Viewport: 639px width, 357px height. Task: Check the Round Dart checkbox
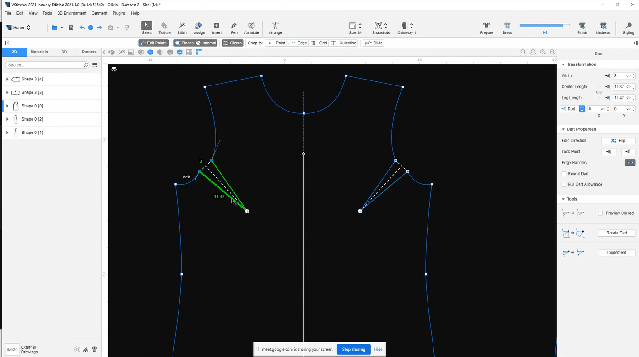coord(564,174)
